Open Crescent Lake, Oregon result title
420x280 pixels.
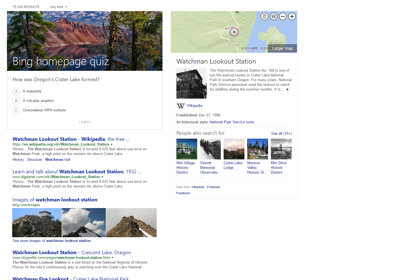click(x=72, y=252)
